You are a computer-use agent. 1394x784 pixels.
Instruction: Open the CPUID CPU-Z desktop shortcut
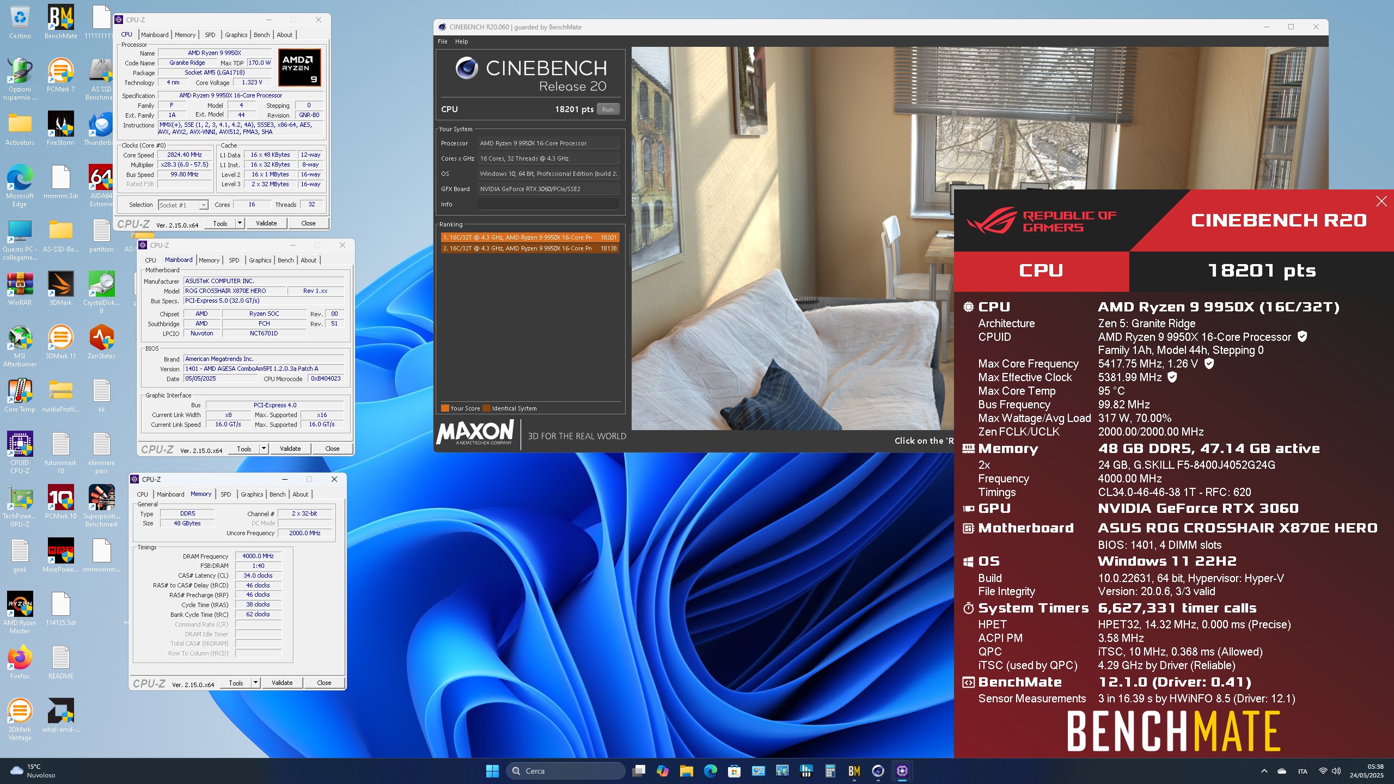(20, 453)
